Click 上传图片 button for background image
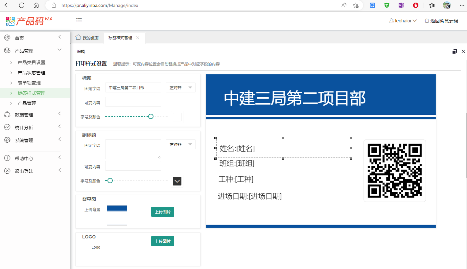The width and height of the screenshot is (467, 269). click(163, 212)
